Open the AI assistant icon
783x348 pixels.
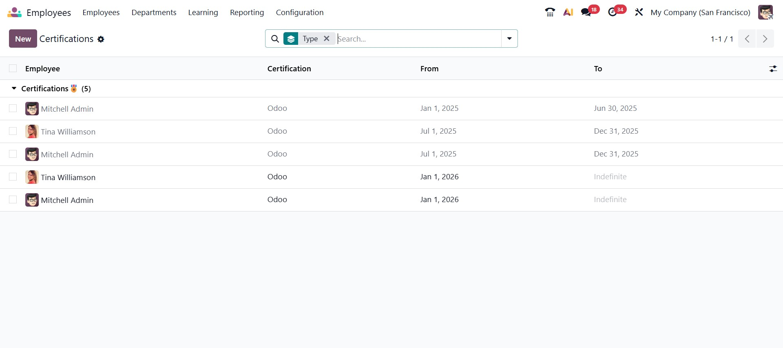568,12
